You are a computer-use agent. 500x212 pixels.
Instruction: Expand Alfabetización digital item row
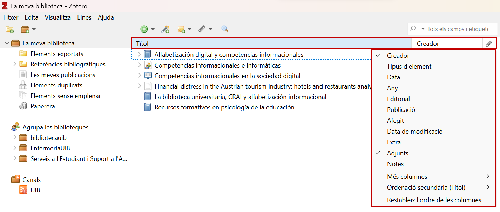point(139,55)
